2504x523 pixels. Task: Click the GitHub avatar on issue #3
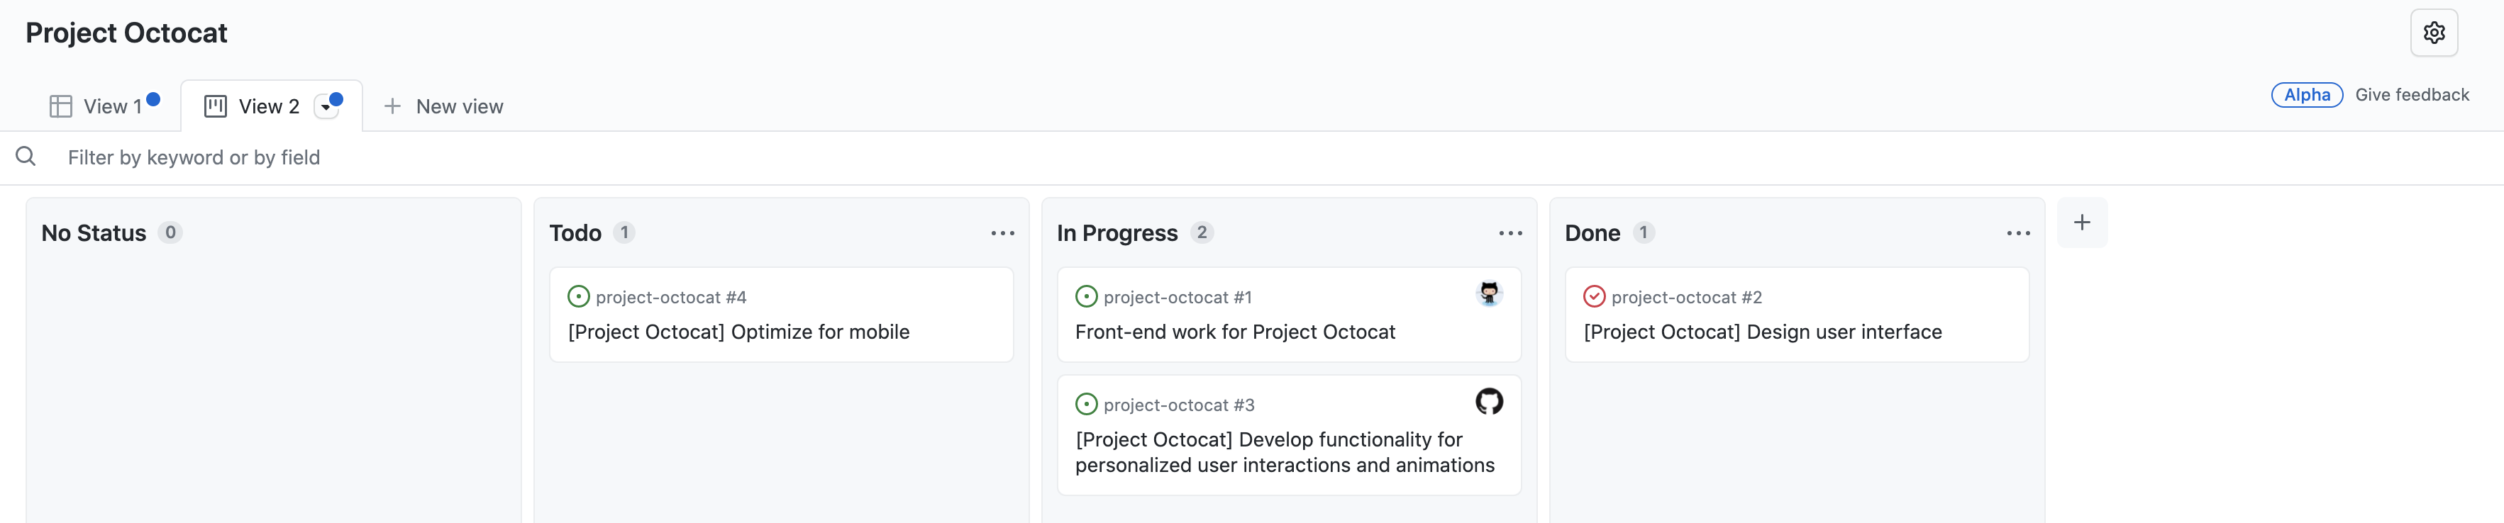tap(1488, 400)
